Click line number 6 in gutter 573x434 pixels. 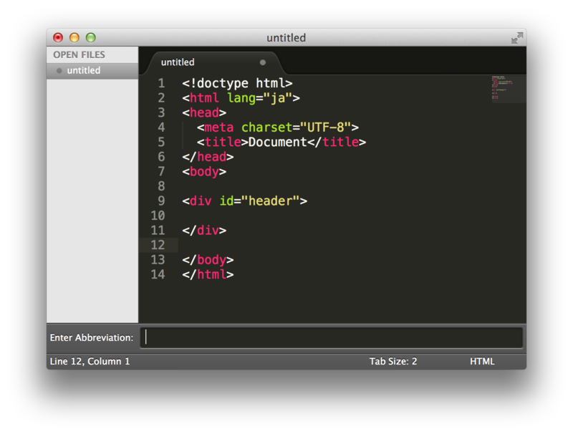point(161,157)
